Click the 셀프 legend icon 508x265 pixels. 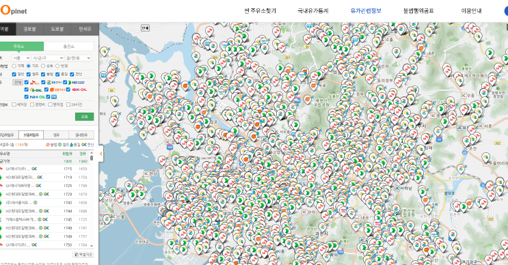[x=60, y=145]
